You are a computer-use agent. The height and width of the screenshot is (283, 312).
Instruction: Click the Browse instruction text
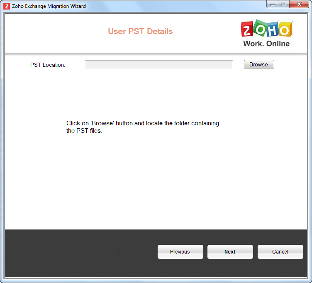click(x=142, y=127)
